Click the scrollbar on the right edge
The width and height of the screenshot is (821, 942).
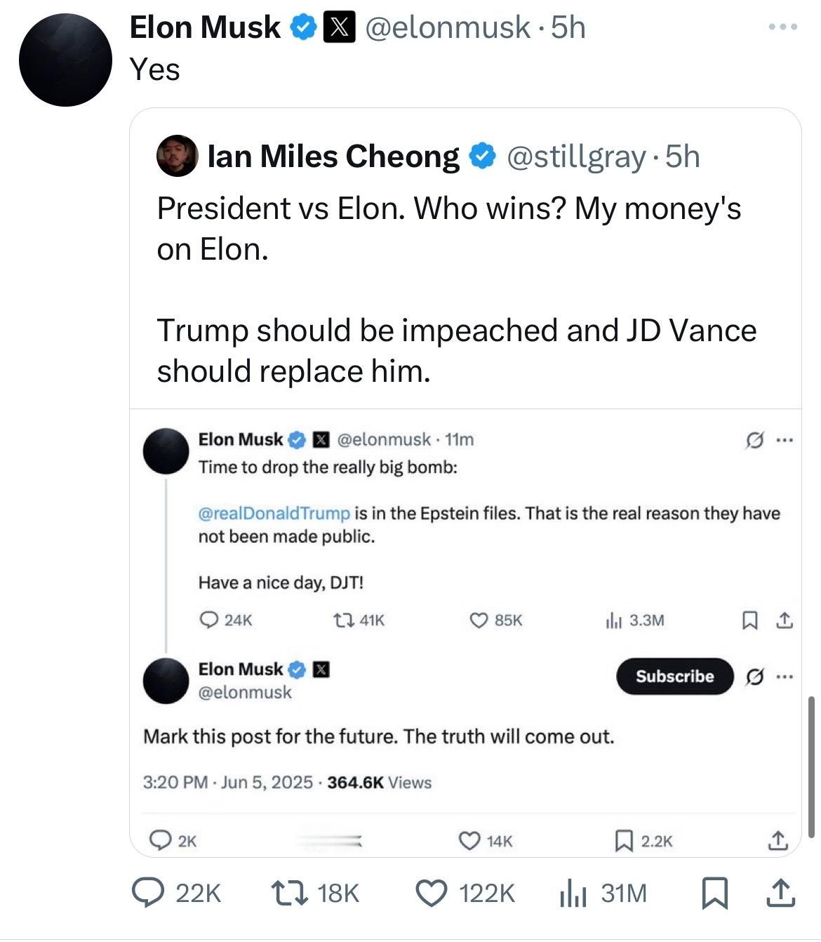pyautogui.click(x=812, y=767)
